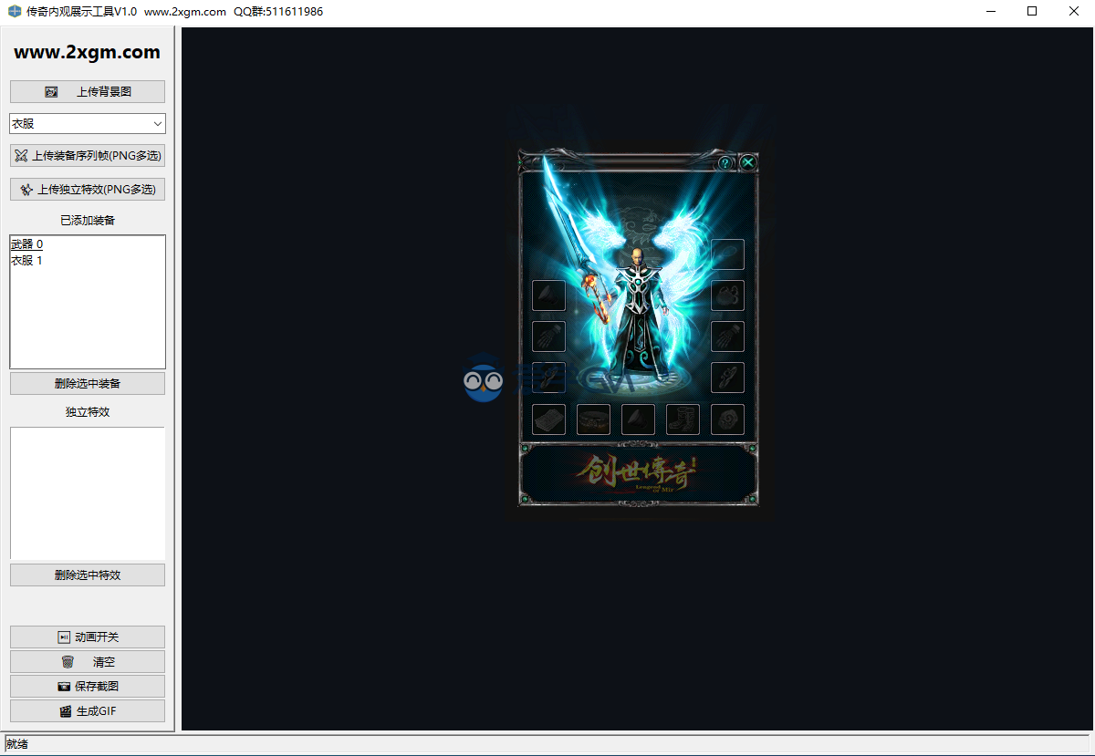Viewport: 1095px width, 756px height.
Task: Select the top slot in the right column
Action: 727,254
